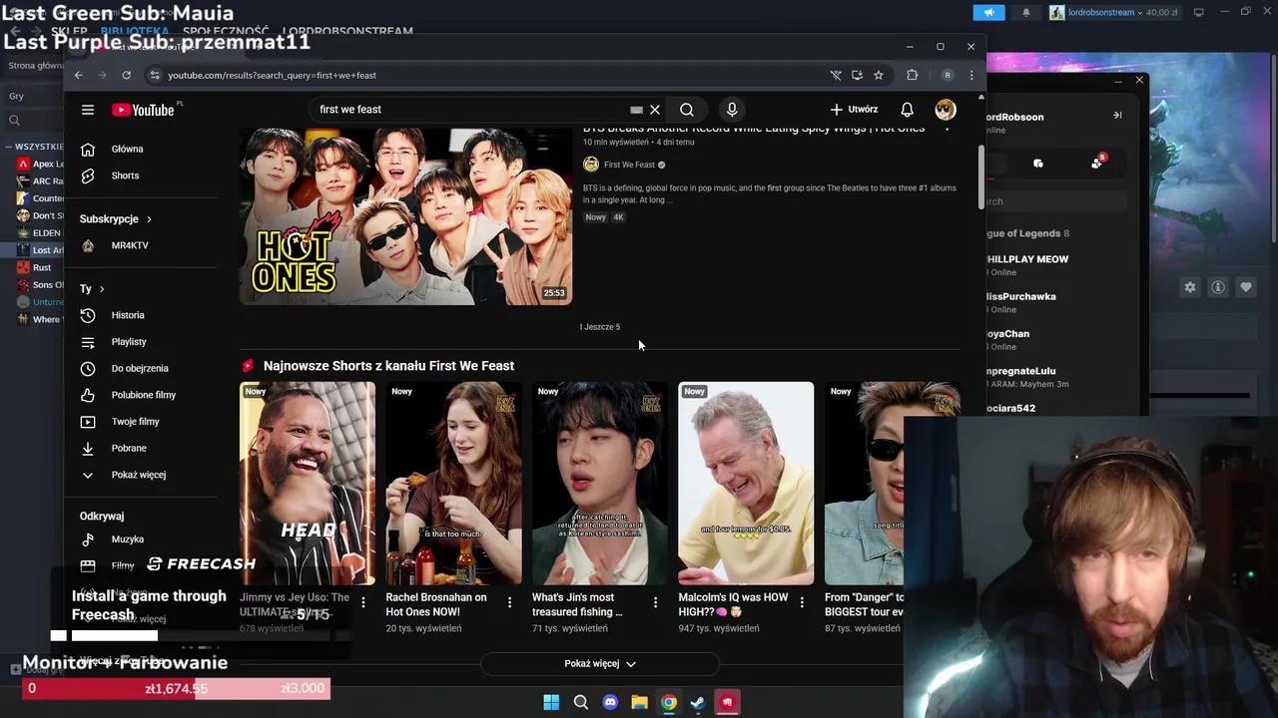The height and width of the screenshot is (718, 1278).
Task: Switch to Chrome on taskbar
Action: point(669,702)
